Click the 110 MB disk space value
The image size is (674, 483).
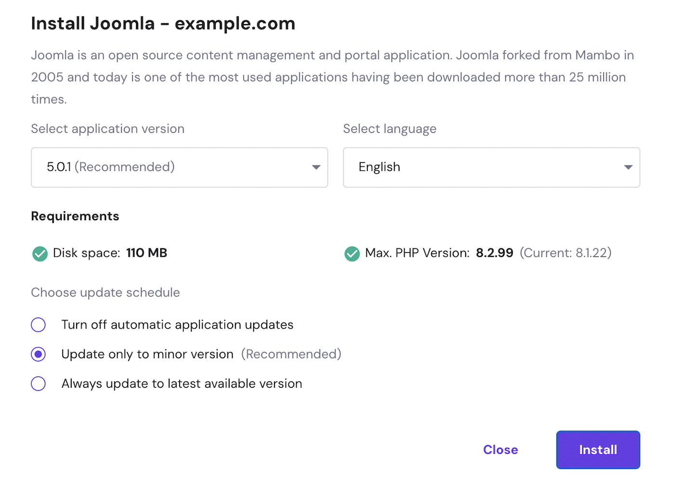click(146, 253)
